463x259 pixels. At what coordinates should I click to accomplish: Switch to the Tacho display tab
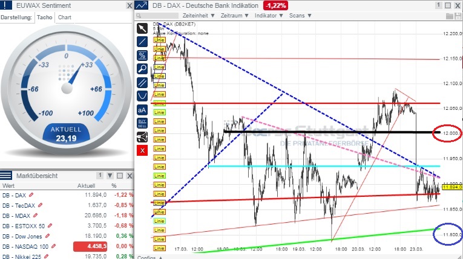[45, 17]
